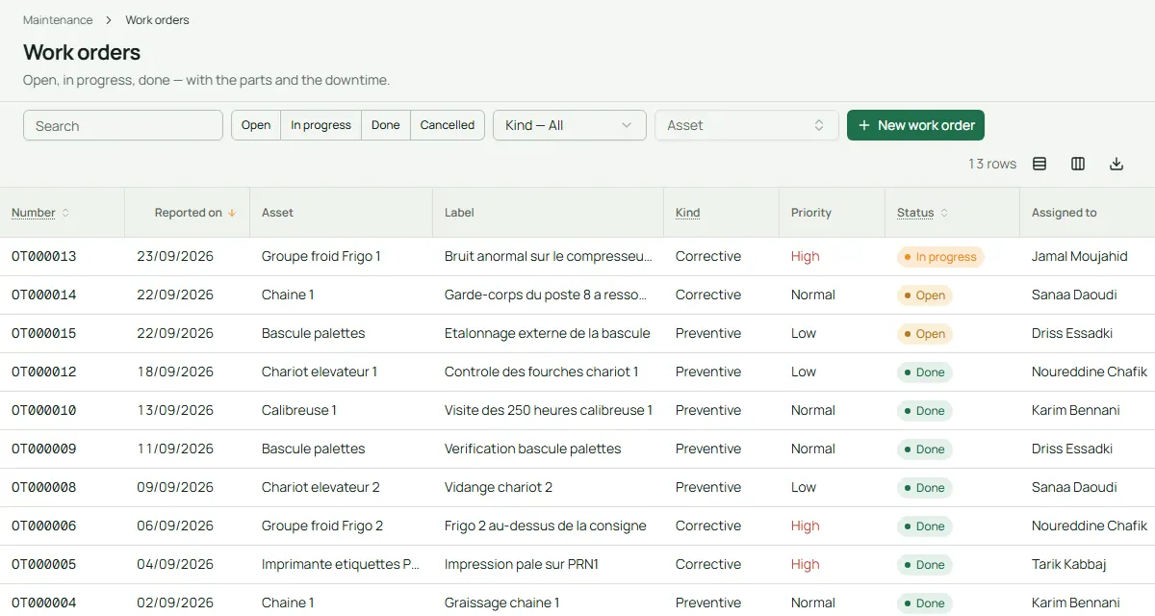This screenshot has width=1155, height=616.
Task: Toggle the Open status filter
Action: pos(256,125)
